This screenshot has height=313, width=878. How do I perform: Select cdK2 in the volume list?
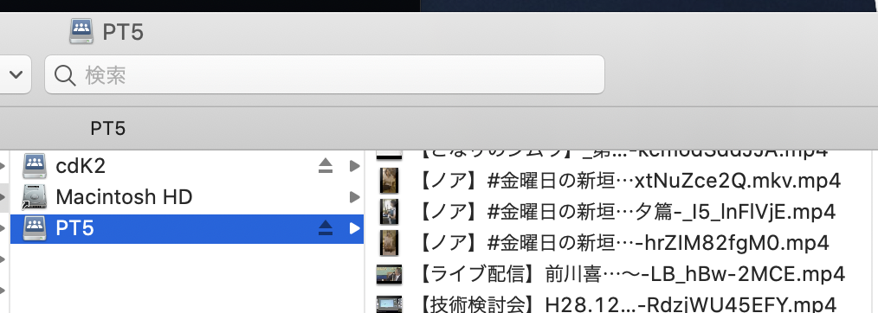coord(187,166)
